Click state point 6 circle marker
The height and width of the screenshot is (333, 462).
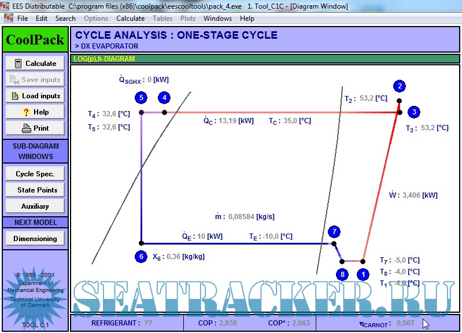click(141, 257)
